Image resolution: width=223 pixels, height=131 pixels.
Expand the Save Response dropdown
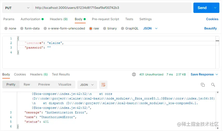pos(217,74)
